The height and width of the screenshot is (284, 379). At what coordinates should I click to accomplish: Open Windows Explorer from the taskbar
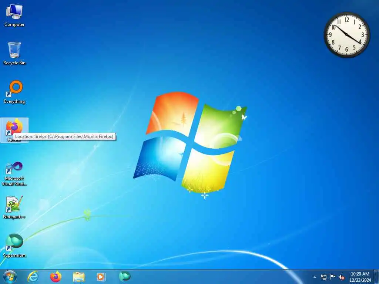(x=79, y=277)
